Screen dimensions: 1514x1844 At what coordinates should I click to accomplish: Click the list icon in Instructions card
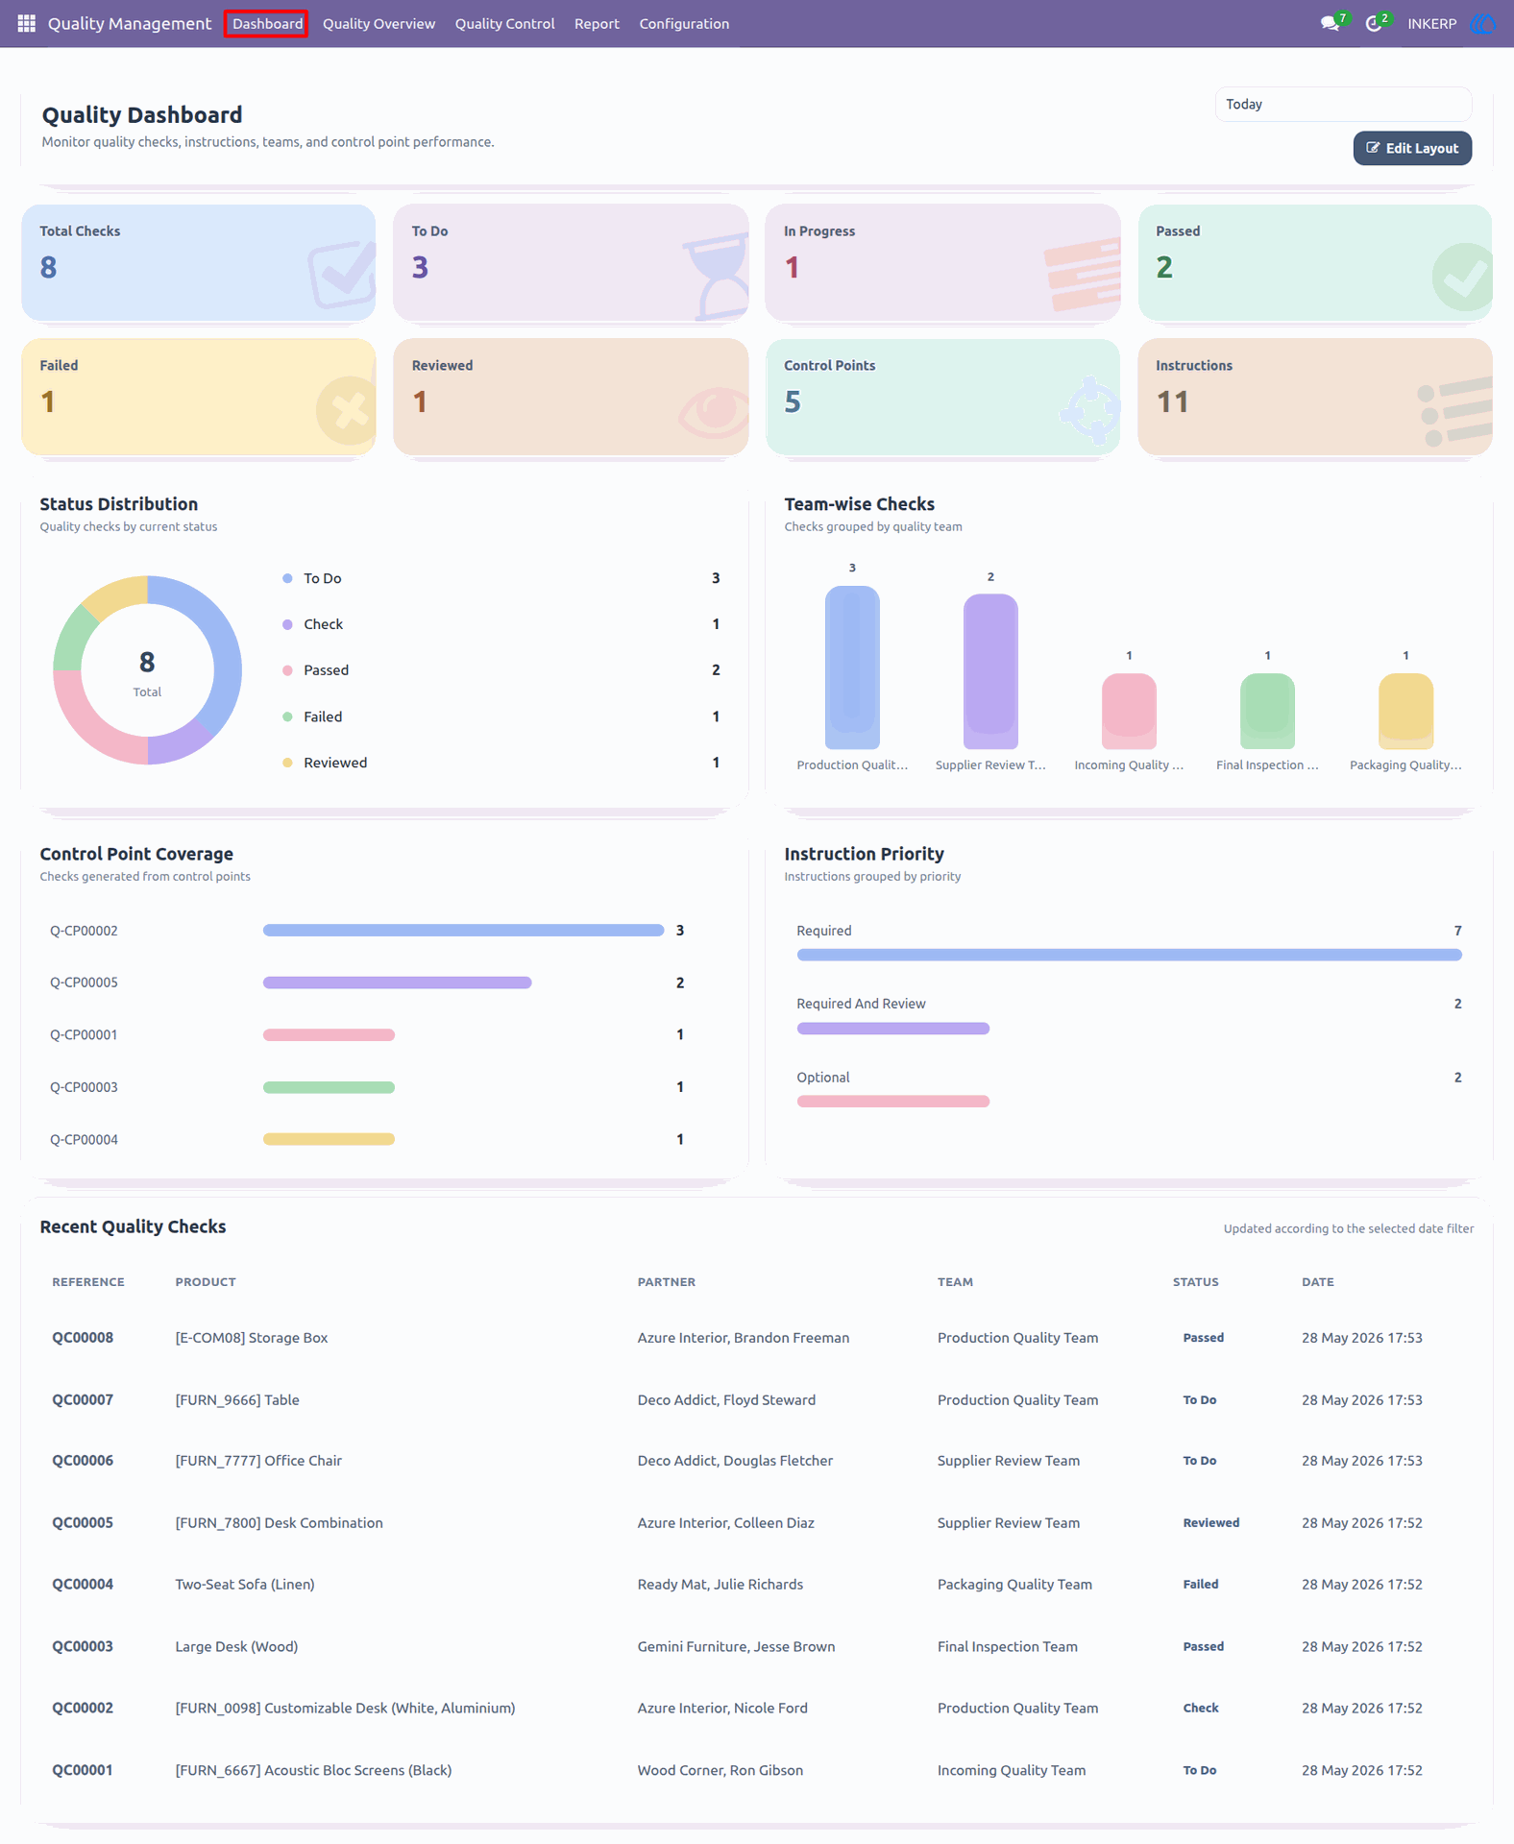[1454, 413]
